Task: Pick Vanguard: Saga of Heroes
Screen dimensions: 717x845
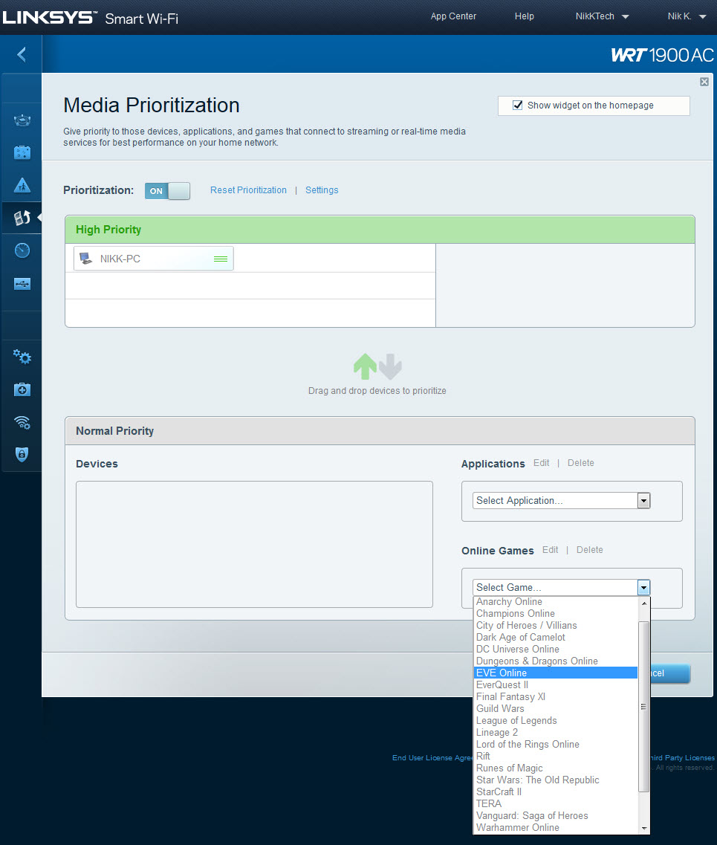Action: point(555,815)
